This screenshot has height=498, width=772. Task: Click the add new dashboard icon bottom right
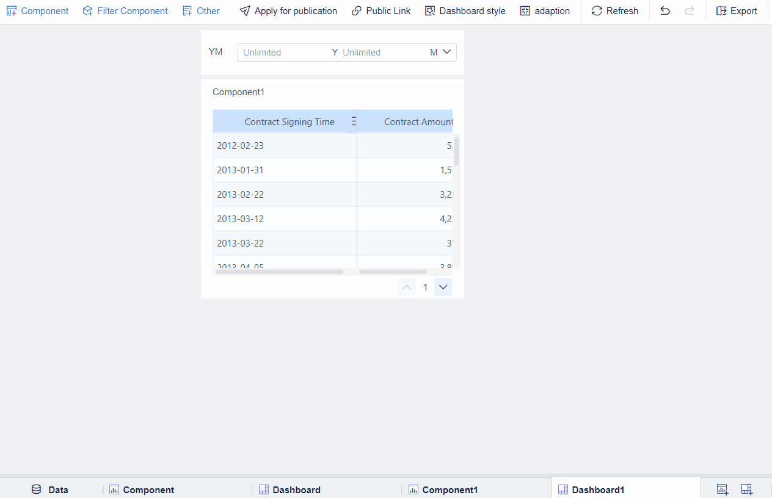(x=746, y=489)
